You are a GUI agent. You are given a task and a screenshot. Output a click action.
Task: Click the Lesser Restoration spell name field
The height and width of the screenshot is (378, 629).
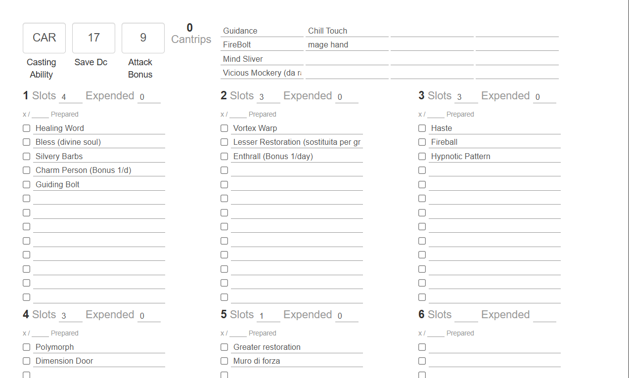pyautogui.click(x=297, y=142)
